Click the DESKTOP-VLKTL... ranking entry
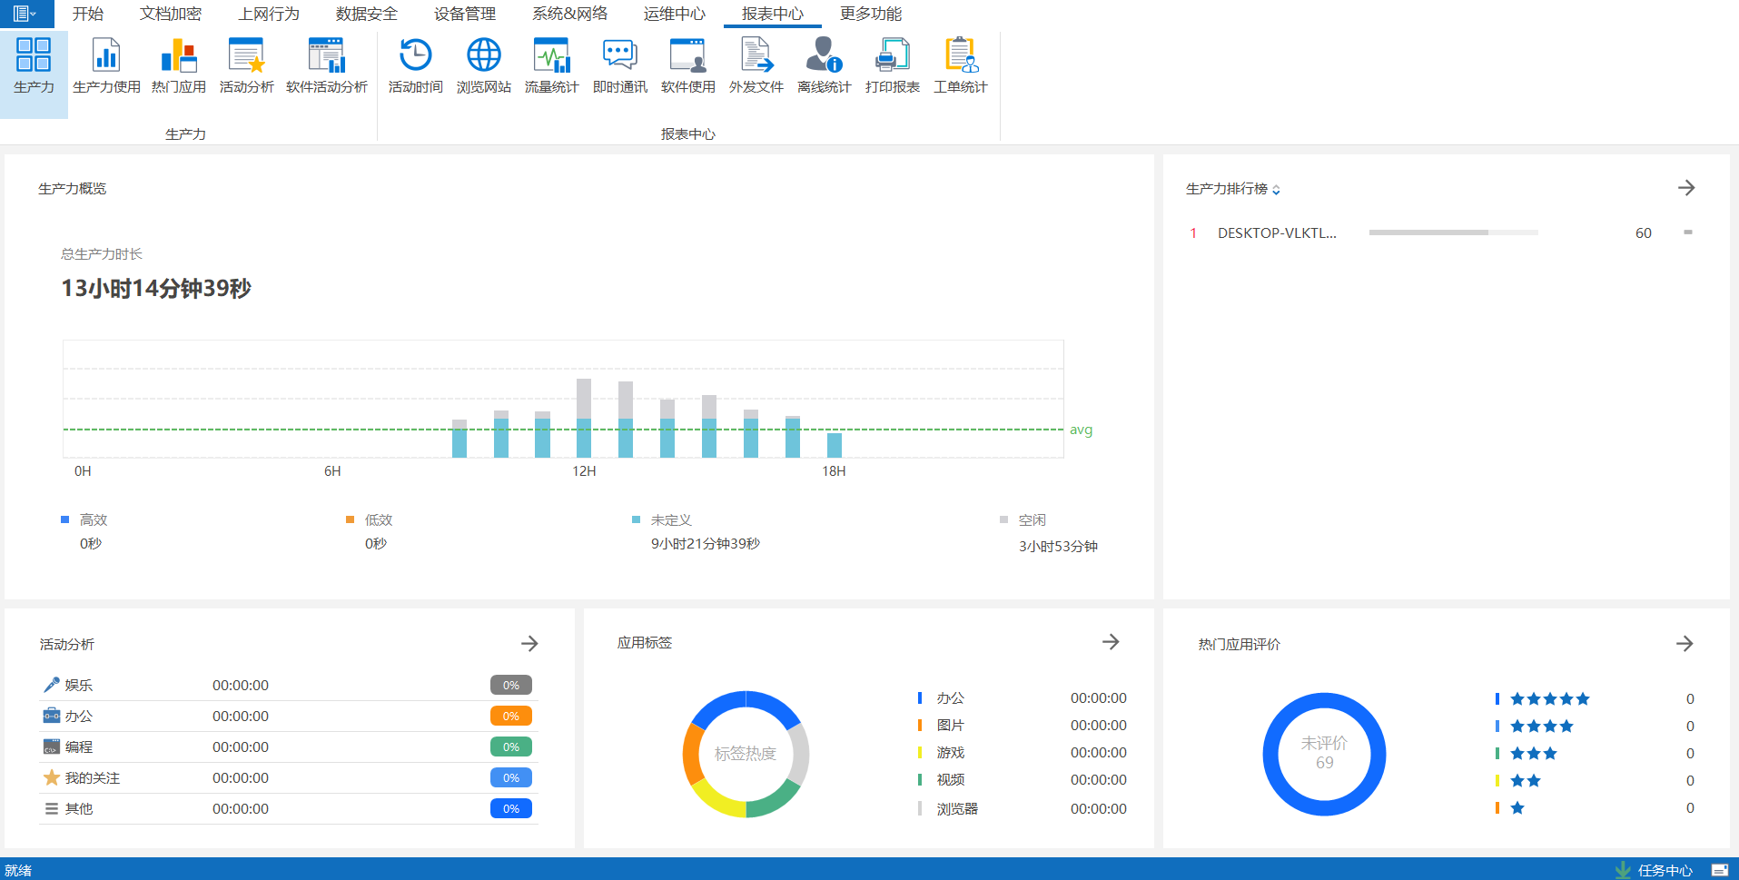This screenshot has width=1739, height=880. [1276, 233]
